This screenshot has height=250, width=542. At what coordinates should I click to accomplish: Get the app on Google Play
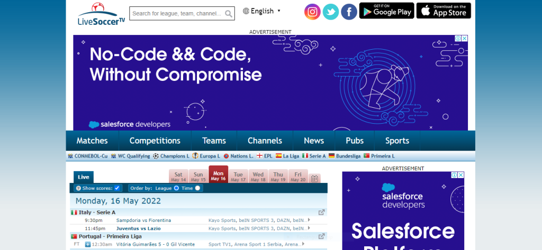pyautogui.click(x=387, y=11)
